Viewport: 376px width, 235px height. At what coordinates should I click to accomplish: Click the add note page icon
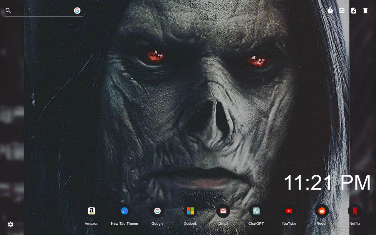pyautogui.click(x=354, y=11)
